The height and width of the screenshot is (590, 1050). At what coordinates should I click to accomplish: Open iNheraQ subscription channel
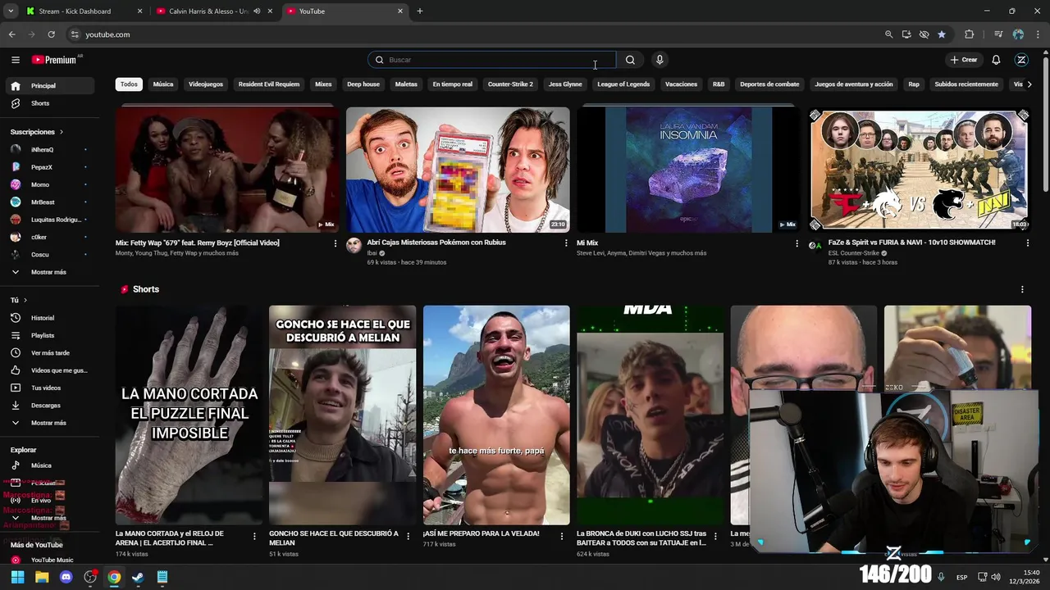49,150
